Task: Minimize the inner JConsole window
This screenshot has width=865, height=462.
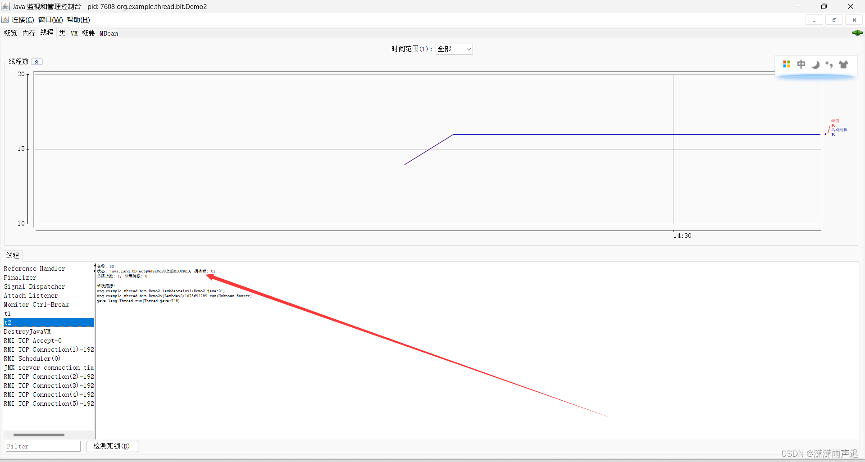Action: 814,20
